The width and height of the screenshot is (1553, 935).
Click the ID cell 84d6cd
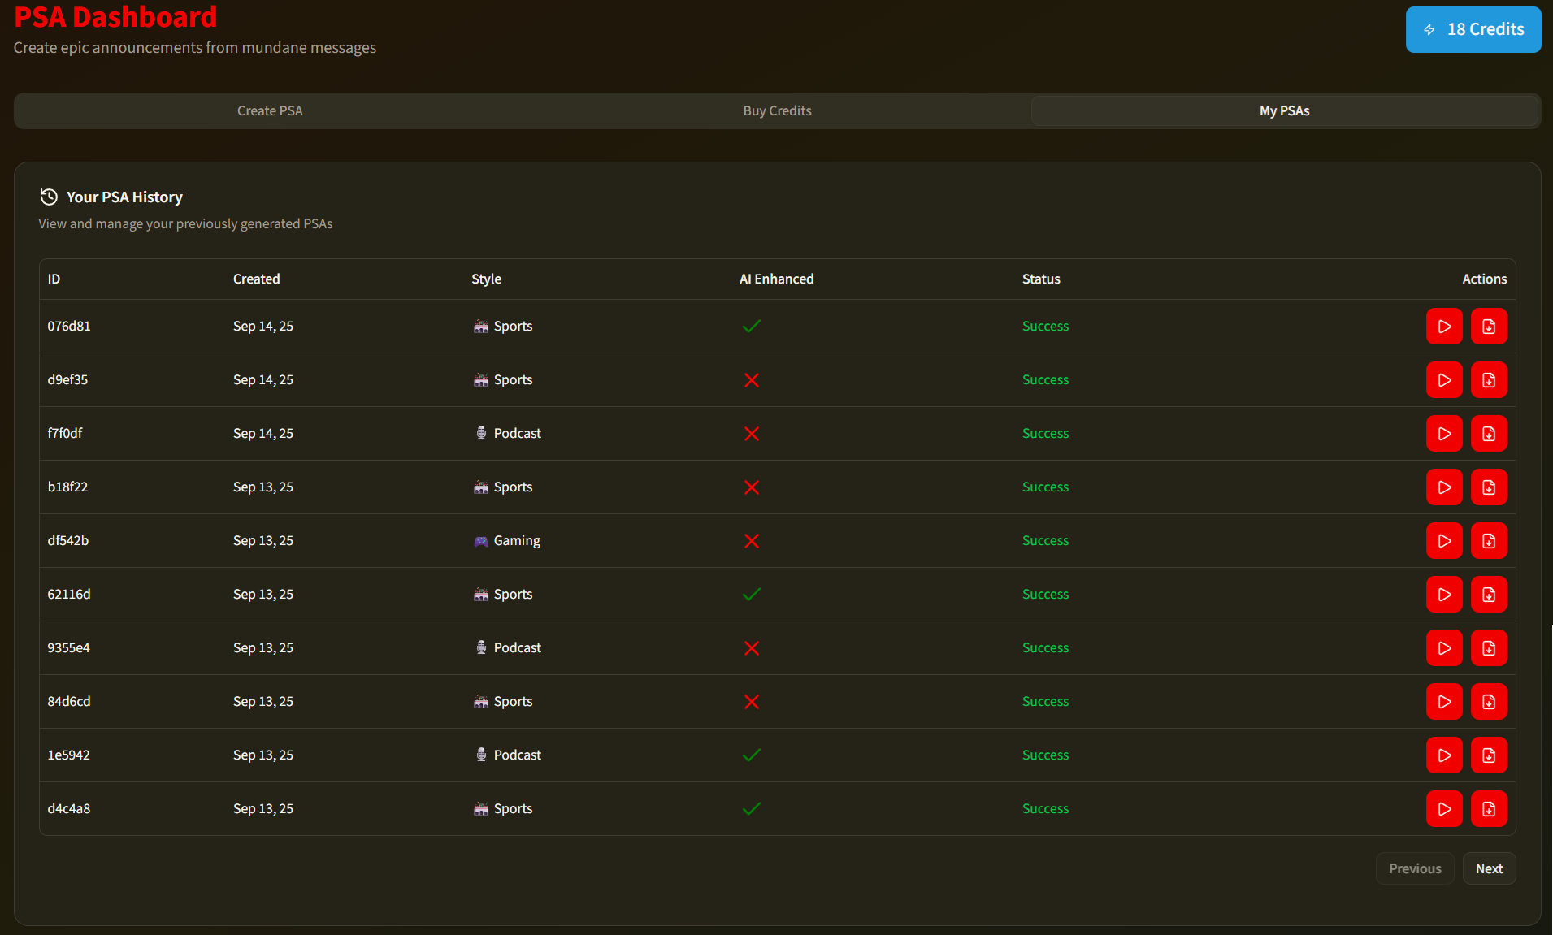(69, 701)
